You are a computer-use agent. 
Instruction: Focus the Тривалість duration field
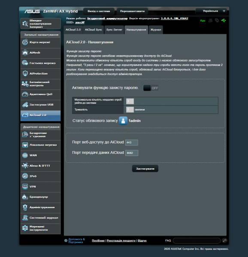130,110
